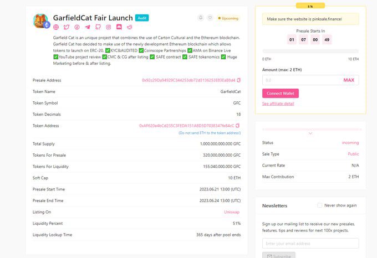The height and width of the screenshot is (258, 377).
Task: Click the Token Name value GarfieldCat
Action: tap(230, 91)
